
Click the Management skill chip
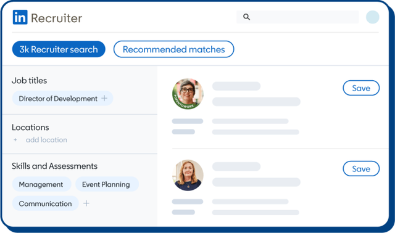pyautogui.click(x=41, y=184)
